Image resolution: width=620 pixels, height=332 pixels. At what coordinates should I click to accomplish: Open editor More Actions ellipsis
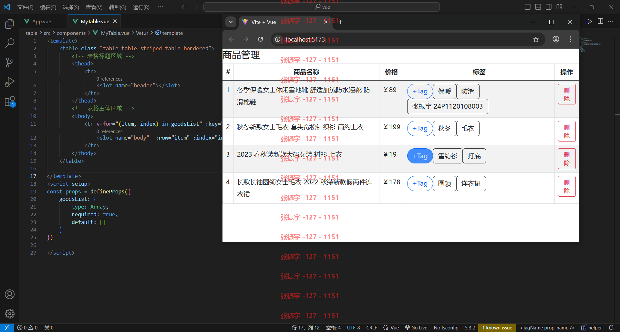[x=611, y=21]
